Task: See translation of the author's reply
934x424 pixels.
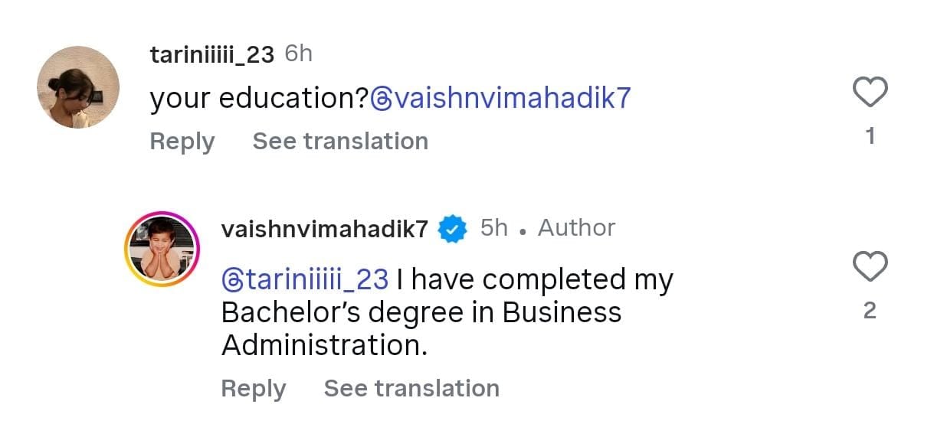Action: point(411,389)
